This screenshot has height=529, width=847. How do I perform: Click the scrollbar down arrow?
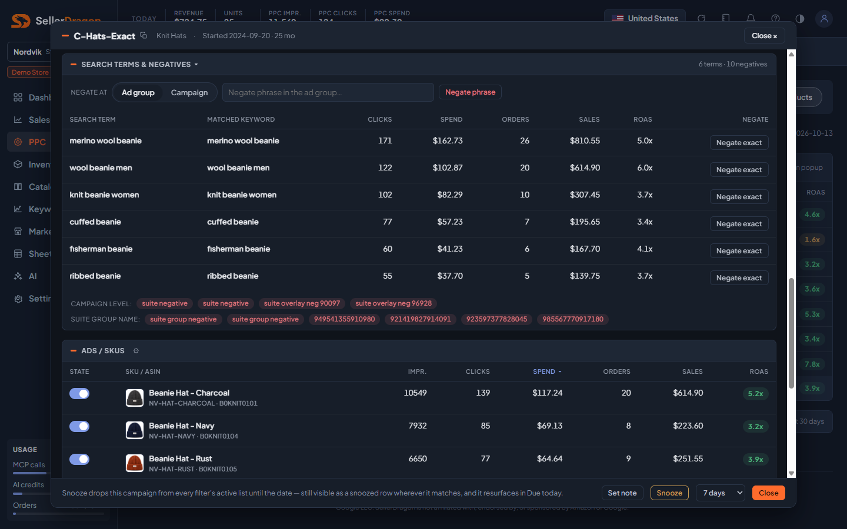click(x=791, y=473)
